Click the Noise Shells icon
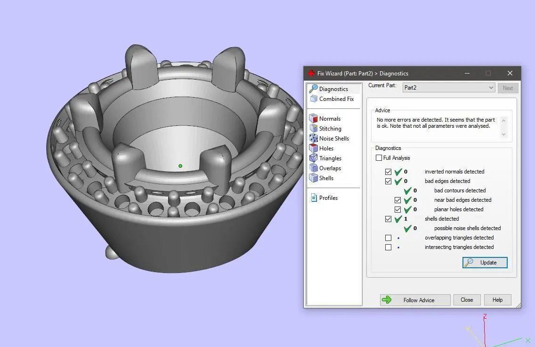 (x=313, y=138)
